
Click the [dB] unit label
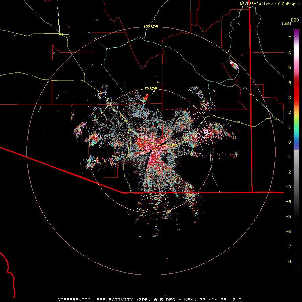(x=286, y=23)
